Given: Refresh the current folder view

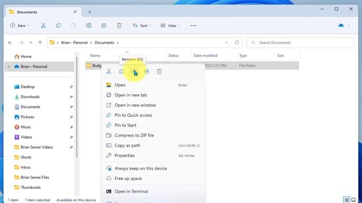Looking at the screenshot, I should (x=237, y=43).
